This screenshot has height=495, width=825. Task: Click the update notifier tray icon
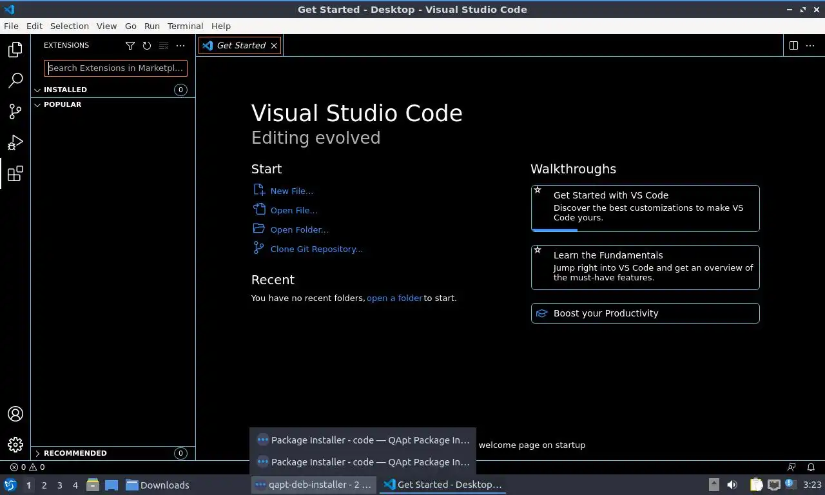(790, 484)
